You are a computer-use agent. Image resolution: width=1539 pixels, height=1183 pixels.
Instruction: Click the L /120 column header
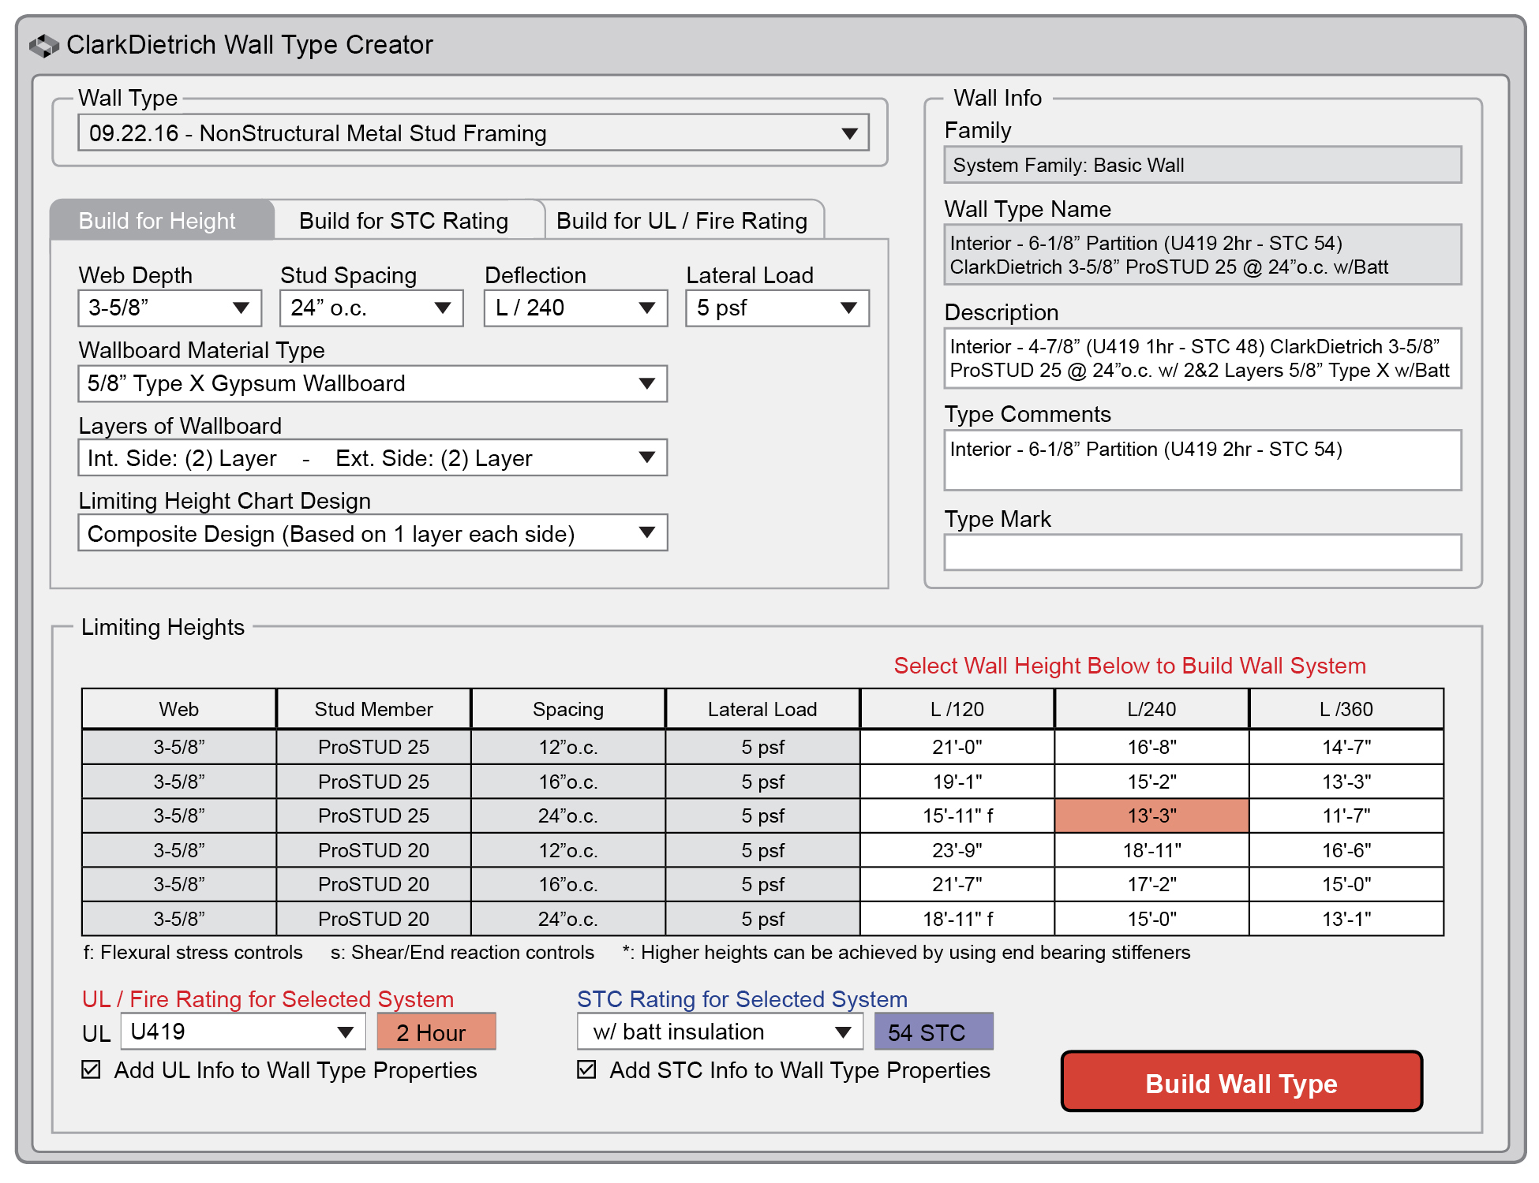point(957,709)
